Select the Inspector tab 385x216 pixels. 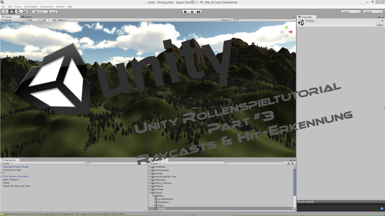(x=306, y=17)
